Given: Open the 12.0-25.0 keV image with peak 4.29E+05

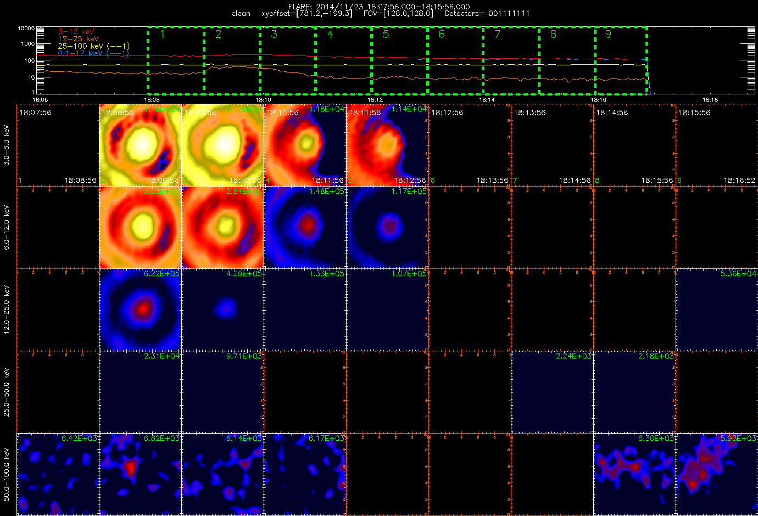Looking at the screenshot, I should coord(222,309).
